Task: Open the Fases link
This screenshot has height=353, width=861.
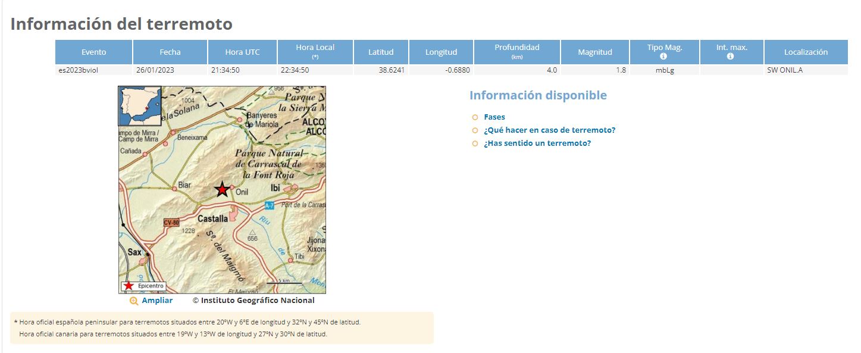Action: 494,117
